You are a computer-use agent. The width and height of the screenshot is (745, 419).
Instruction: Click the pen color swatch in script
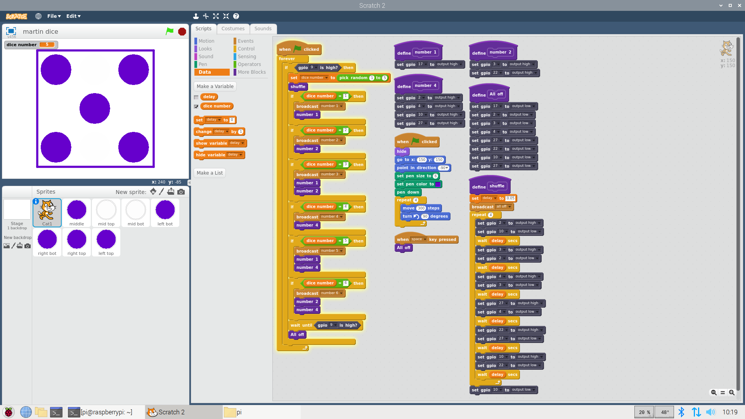[x=438, y=184]
